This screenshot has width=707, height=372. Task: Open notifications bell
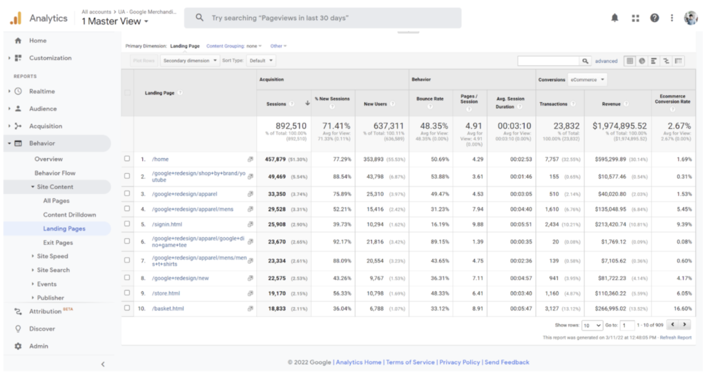614,18
